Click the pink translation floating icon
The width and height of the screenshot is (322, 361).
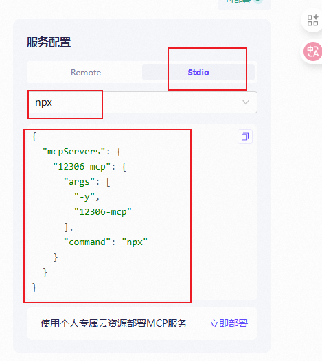(312, 51)
